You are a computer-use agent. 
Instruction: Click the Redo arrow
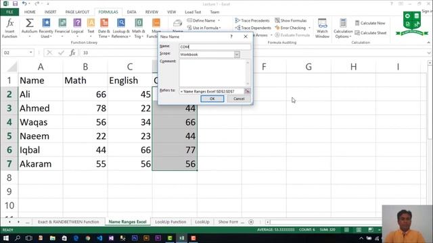tap(37, 3)
